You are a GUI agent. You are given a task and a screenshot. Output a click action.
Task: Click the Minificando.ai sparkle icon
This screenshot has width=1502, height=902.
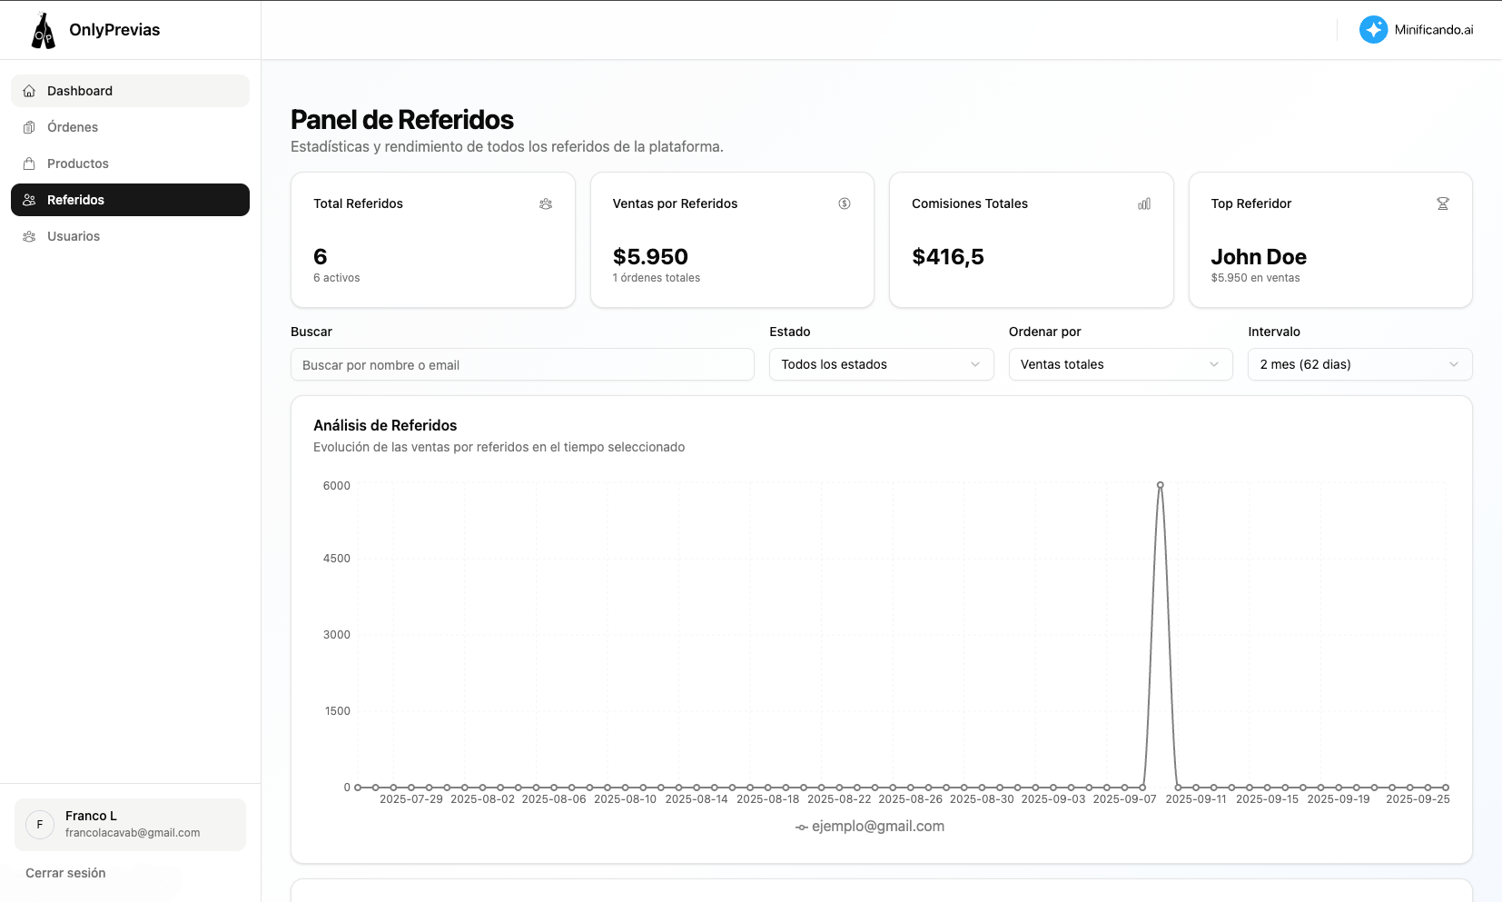pyautogui.click(x=1373, y=30)
